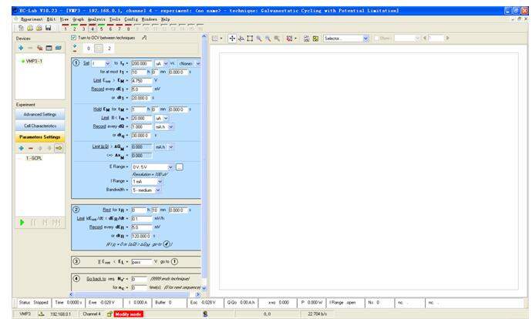The image size is (532, 319).
Task: Click the Set link in step 1
Action: [x=86, y=63]
